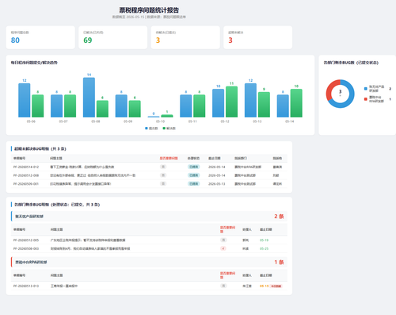Select the blue 05-12 bar labeled 10

click(x=218, y=103)
